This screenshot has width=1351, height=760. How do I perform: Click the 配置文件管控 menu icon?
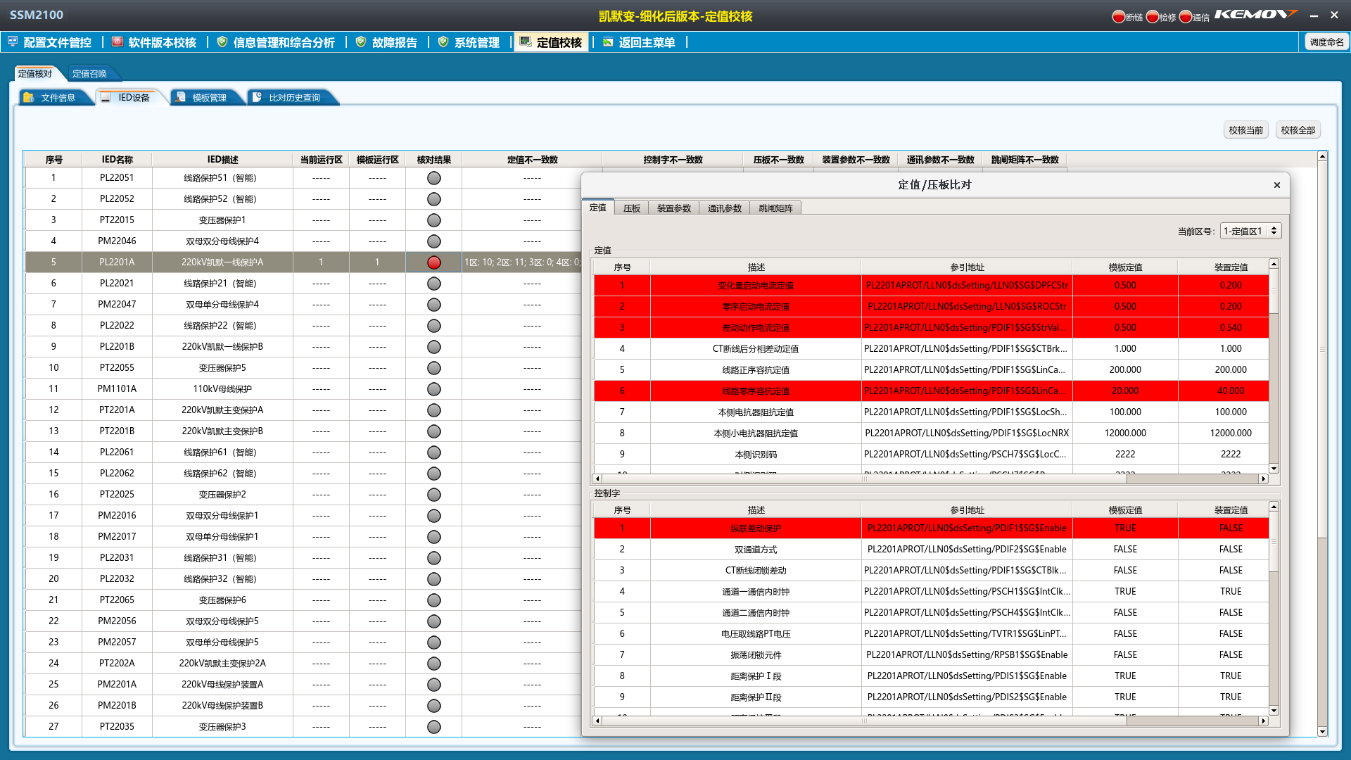pyautogui.click(x=13, y=42)
